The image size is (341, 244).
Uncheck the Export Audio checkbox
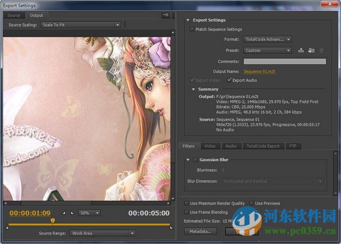pos(229,80)
